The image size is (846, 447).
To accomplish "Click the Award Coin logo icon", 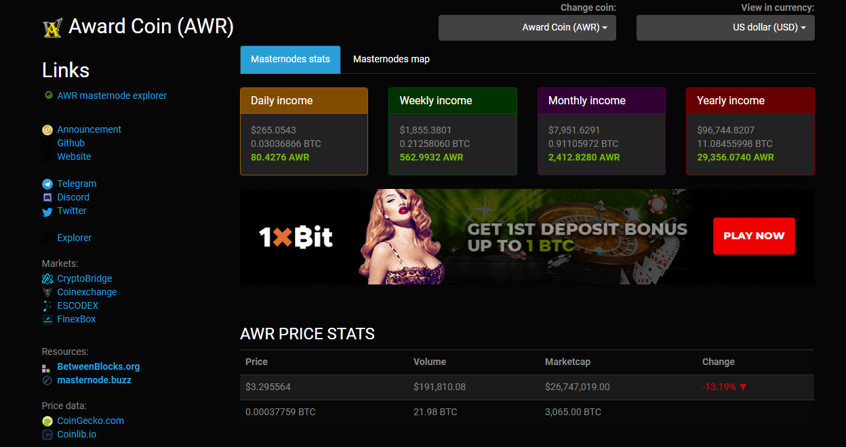I will point(52,28).
